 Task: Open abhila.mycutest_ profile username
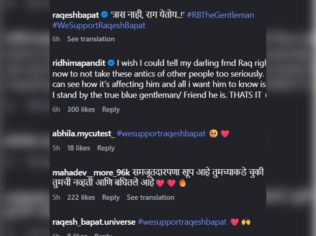pos(83,133)
